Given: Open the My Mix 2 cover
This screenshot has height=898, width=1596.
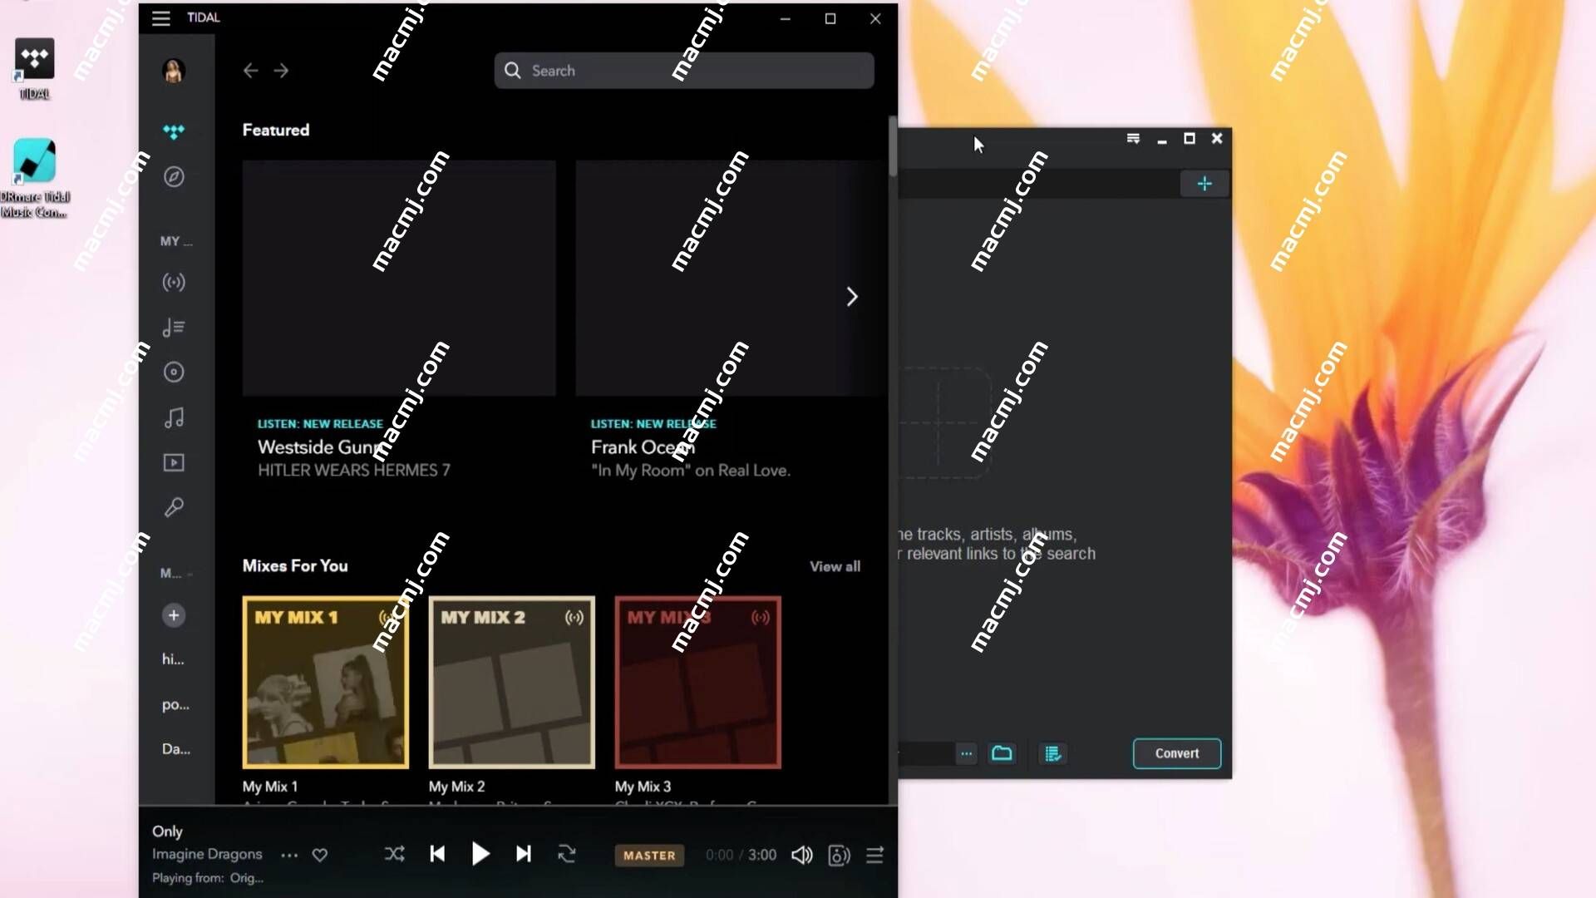Looking at the screenshot, I should pyautogui.click(x=512, y=682).
